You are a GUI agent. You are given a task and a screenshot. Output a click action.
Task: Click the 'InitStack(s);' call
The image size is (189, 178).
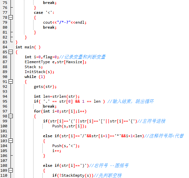click(x=39, y=72)
